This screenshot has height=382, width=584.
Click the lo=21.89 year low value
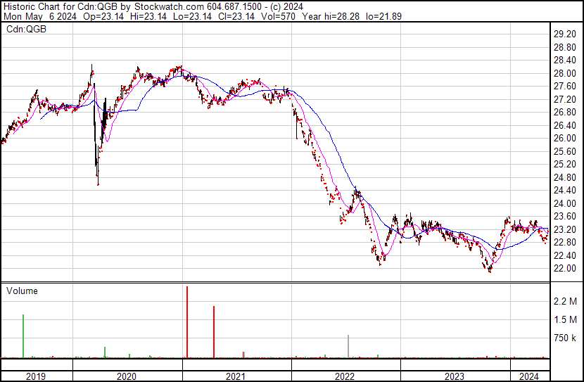(383, 16)
